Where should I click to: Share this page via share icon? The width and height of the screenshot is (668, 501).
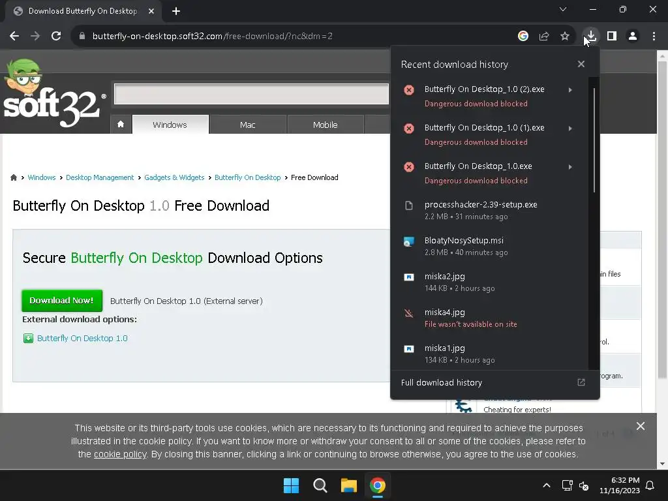(544, 37)
